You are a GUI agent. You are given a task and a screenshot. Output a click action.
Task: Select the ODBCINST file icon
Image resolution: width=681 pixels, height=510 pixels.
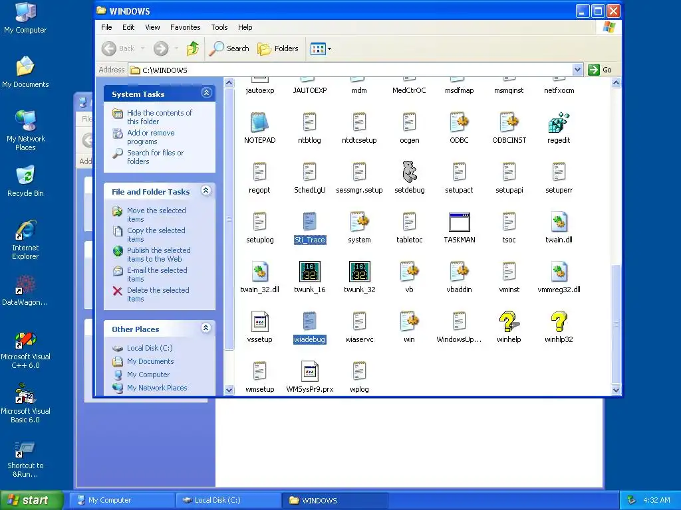[509, 122]
